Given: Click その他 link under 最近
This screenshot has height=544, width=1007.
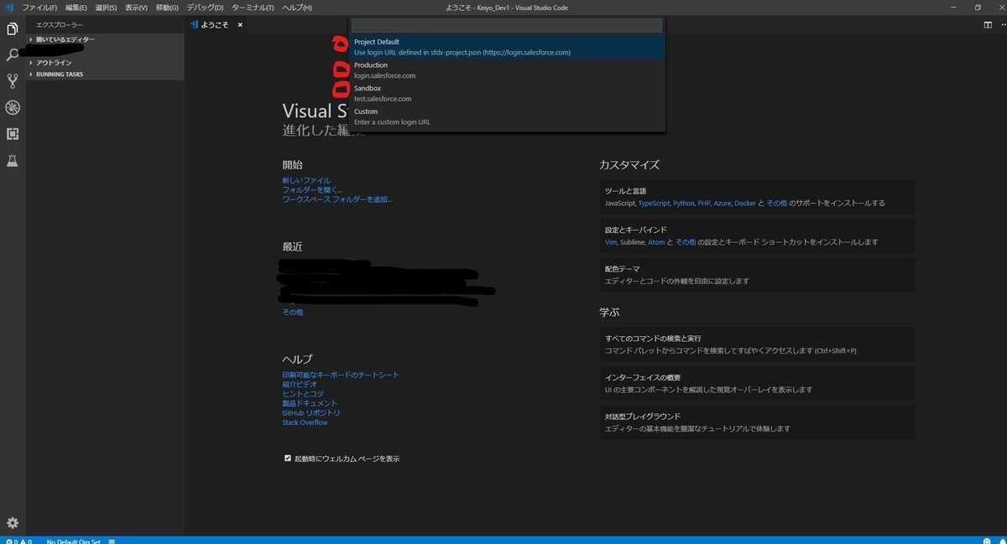Looking at the screenshot, I should coord(293,312).
